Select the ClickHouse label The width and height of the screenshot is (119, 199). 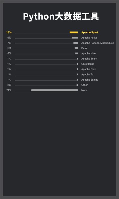tap(88, 64)
